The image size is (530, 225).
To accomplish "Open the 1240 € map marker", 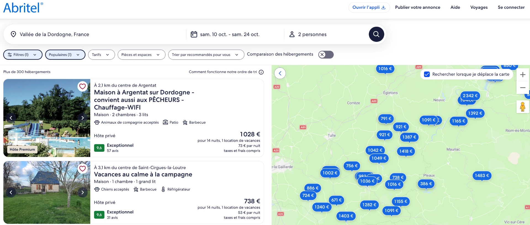I will (x=322, y=207).
